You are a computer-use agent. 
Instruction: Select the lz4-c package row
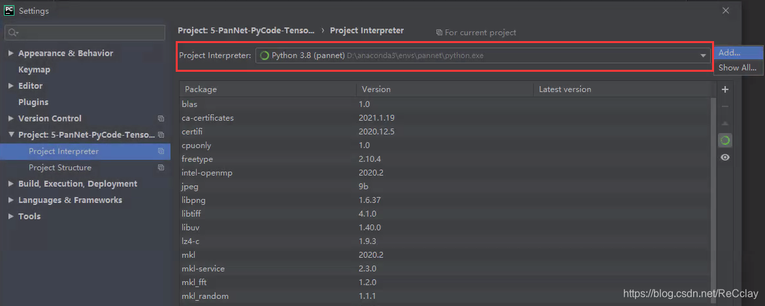[x=446, y=241]
